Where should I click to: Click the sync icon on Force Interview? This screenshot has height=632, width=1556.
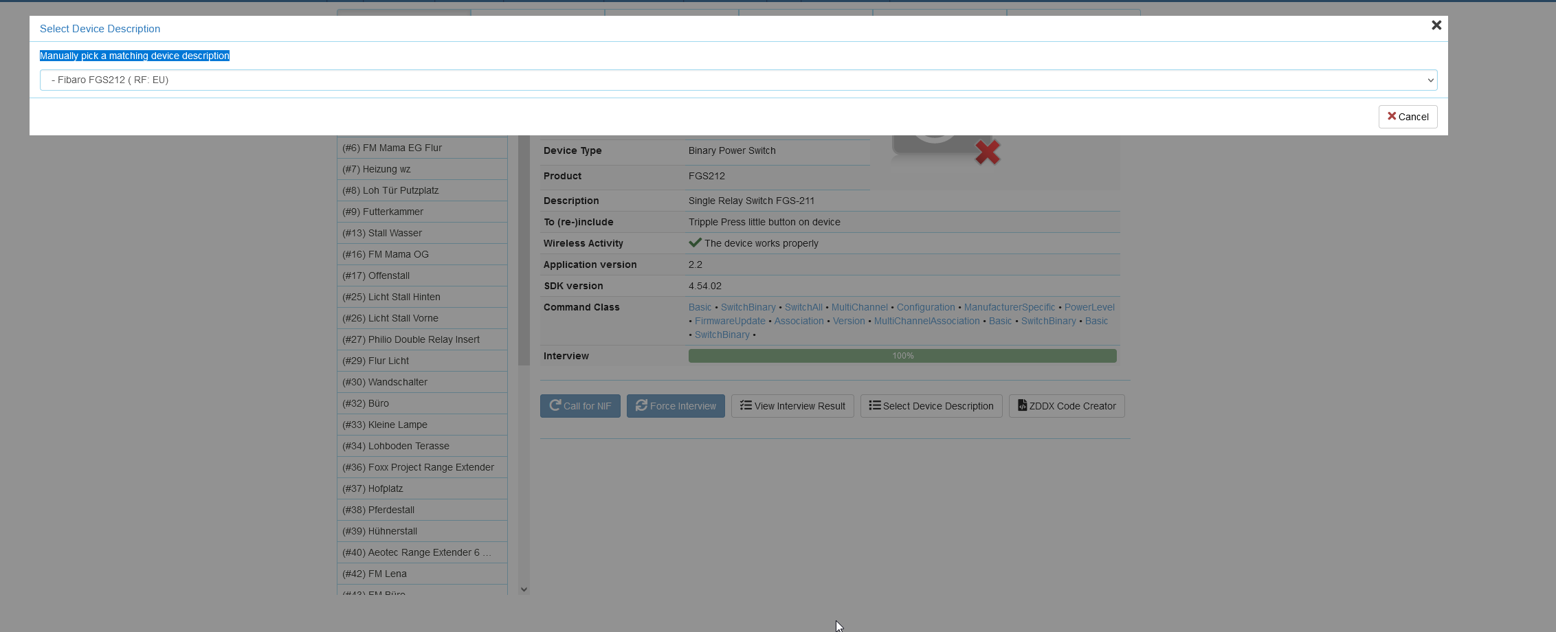641,405
